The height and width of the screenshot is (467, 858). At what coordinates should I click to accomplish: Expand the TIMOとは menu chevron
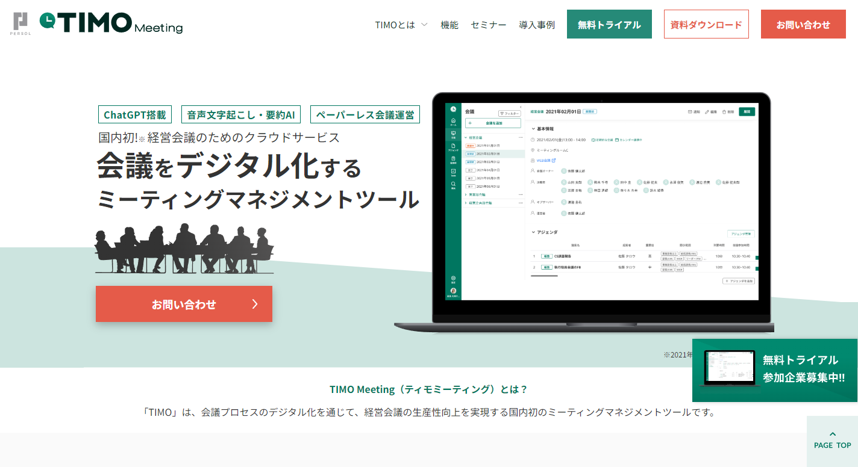[x=424, y=25]
